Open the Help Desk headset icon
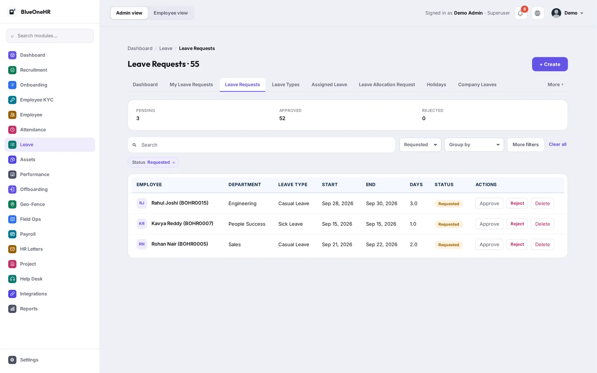 point(12,279)
